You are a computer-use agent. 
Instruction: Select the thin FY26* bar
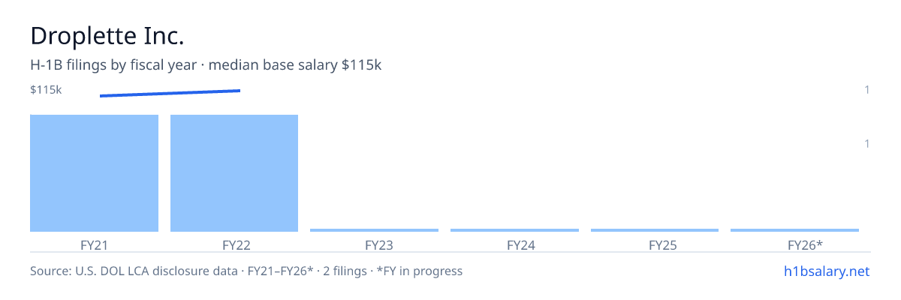click(794, 230)
